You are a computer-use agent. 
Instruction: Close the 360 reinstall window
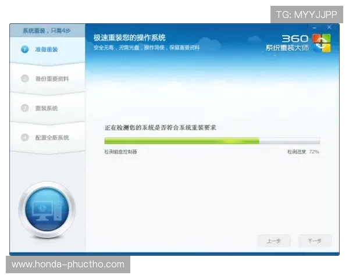[329, 27]
